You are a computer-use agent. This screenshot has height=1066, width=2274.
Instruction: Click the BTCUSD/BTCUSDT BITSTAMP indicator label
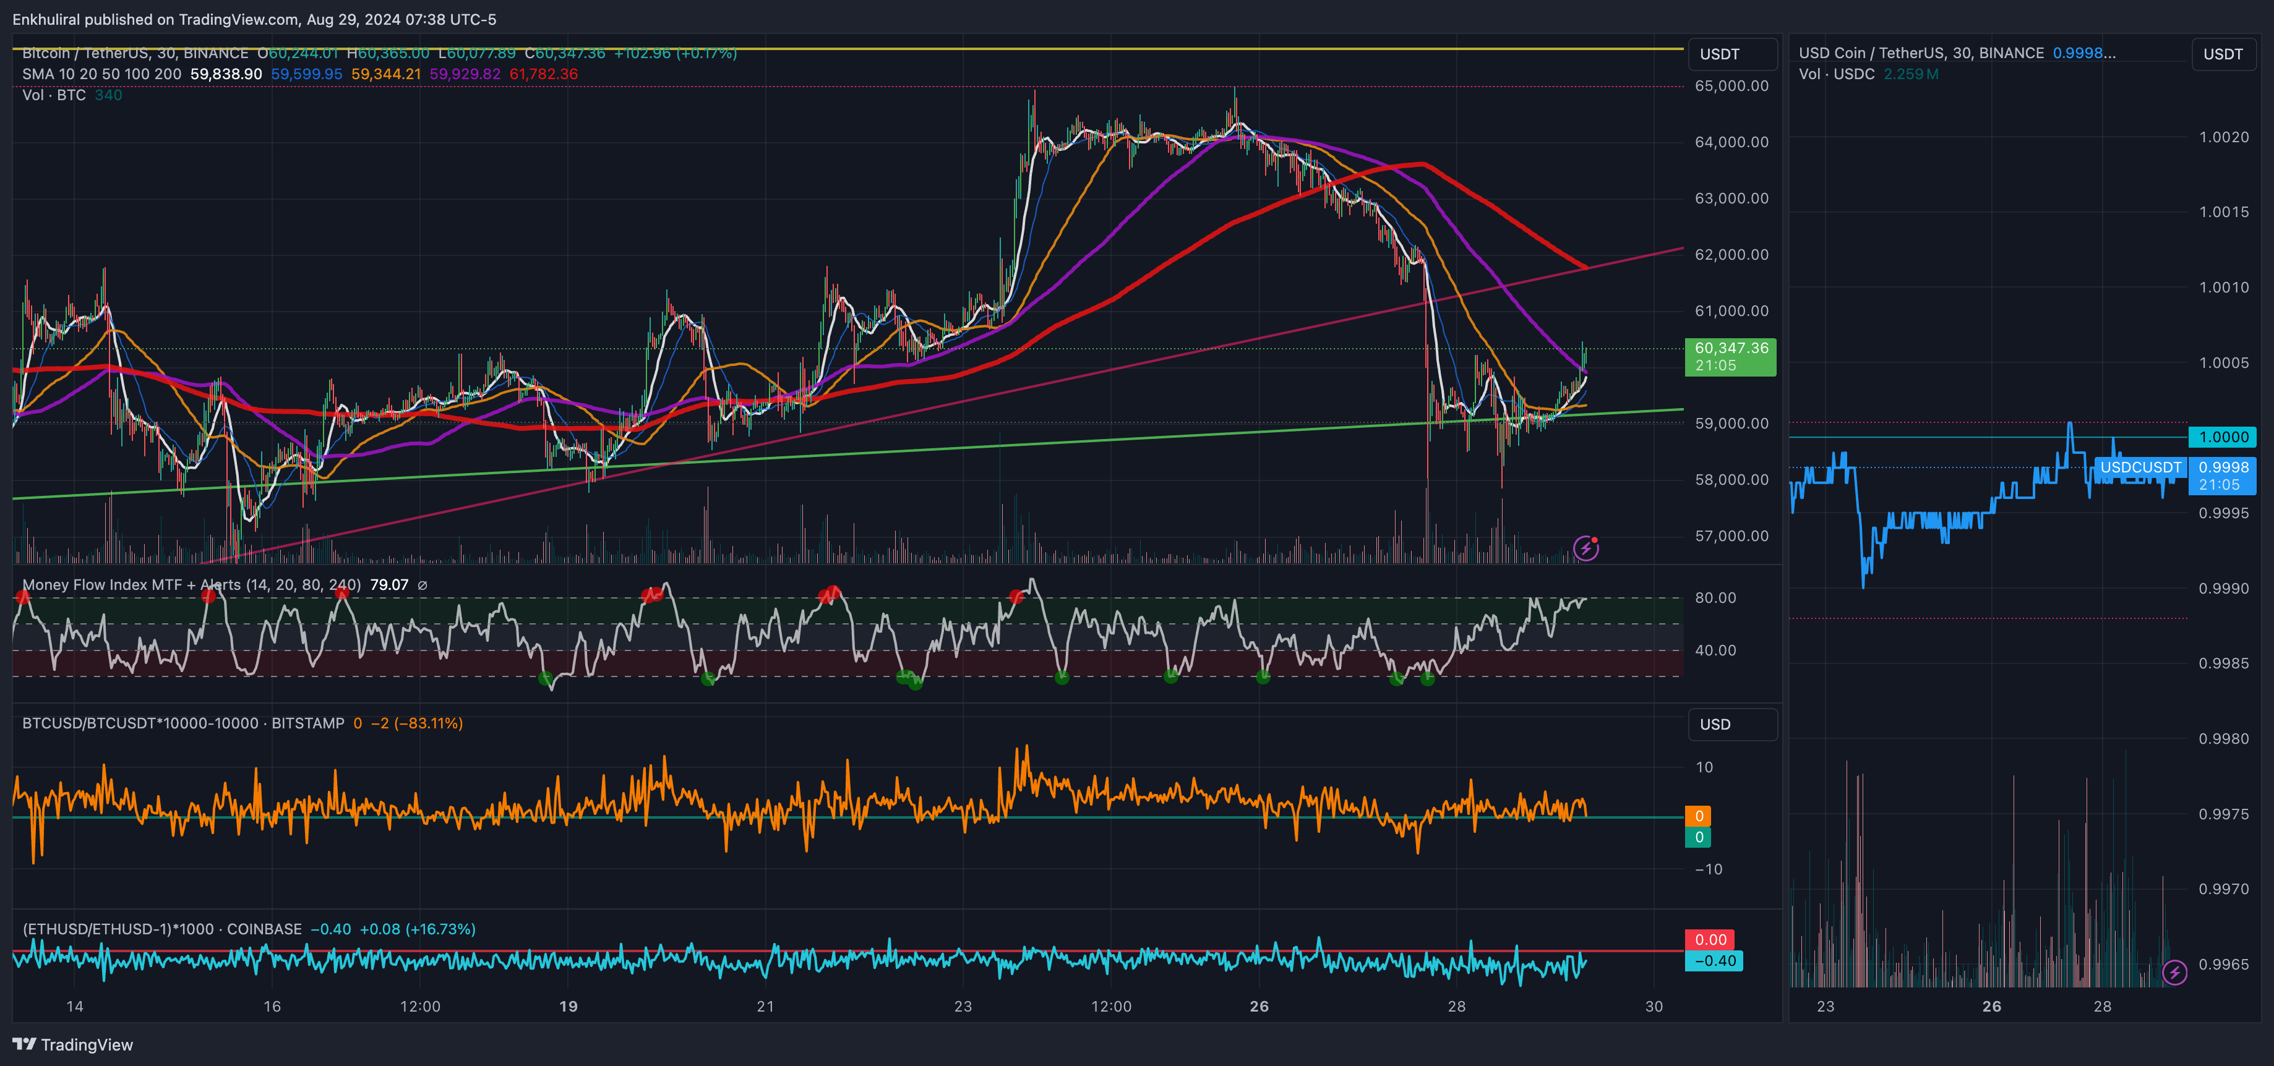point(182,723)
